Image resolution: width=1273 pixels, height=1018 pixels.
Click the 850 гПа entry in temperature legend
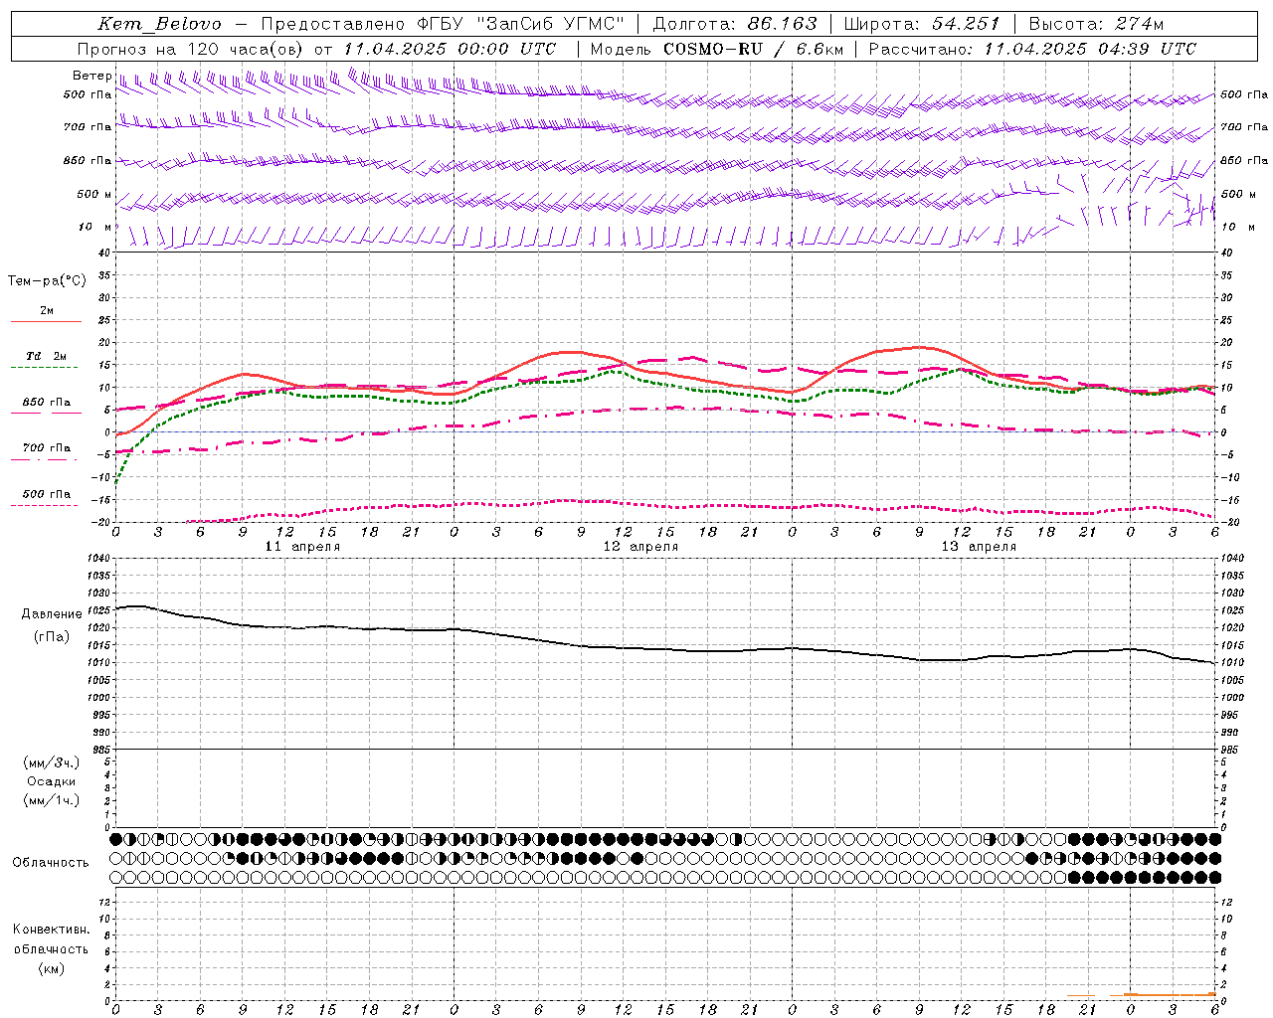click(x=47, y=403)
